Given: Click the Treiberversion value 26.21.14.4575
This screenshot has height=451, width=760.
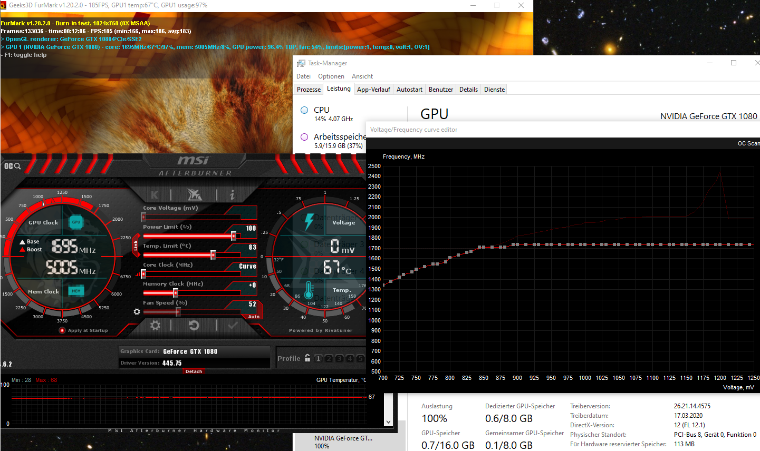Looking at the screenshot, I should 692,406.
